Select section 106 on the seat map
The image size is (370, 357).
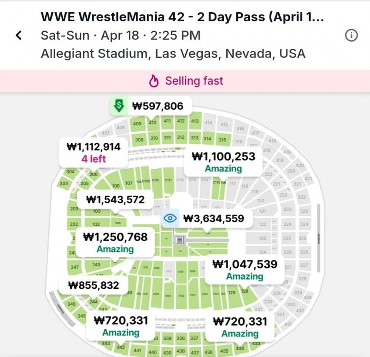[x=116, y=186]
